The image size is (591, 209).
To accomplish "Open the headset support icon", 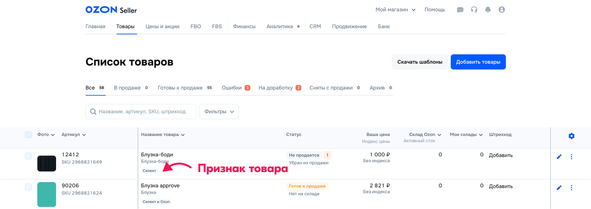I will coord(474,10).
